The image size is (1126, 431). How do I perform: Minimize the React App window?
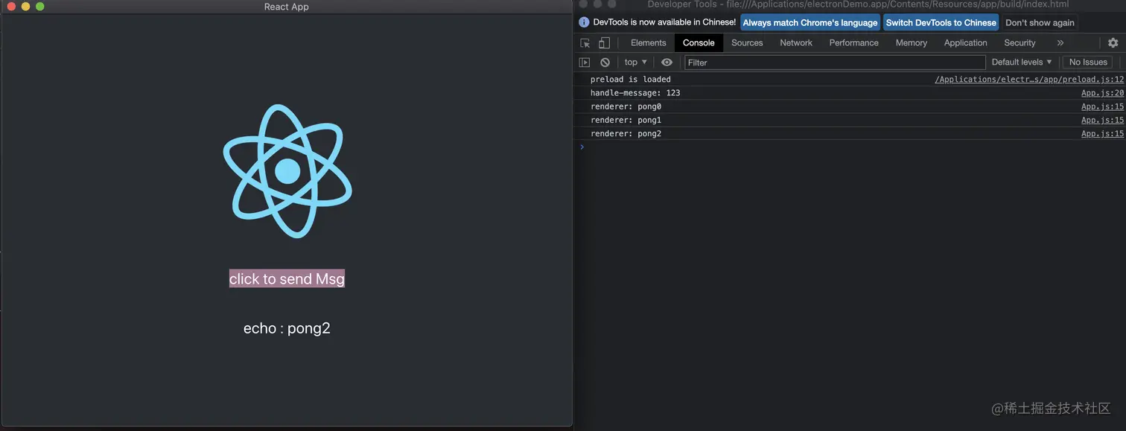click(x=25, y=7)
